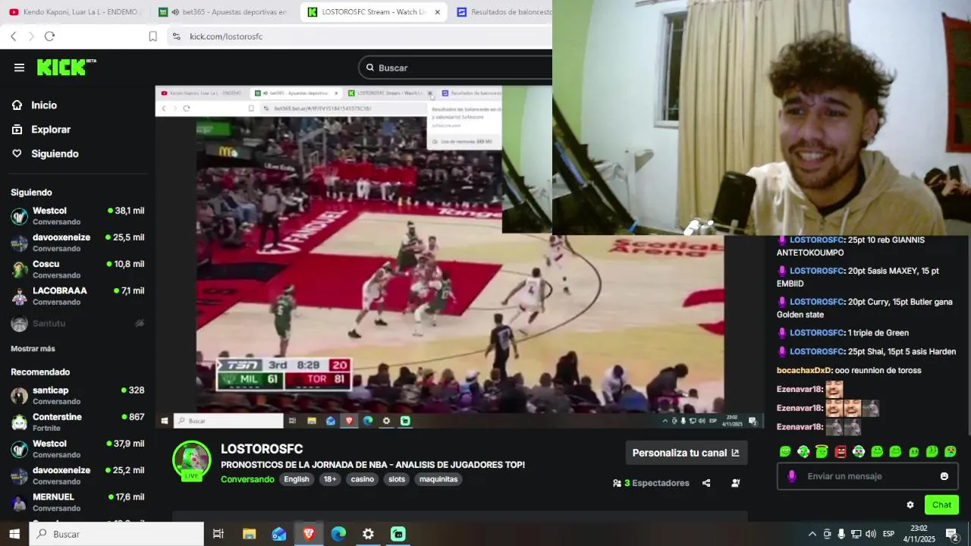Bookmark this page with the bookmark icon
Viewport: 971px width, 546px height.
(152, 36)
